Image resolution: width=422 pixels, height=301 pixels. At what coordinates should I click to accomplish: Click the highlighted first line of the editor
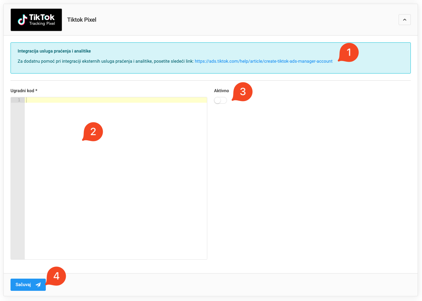coord(115,100)
